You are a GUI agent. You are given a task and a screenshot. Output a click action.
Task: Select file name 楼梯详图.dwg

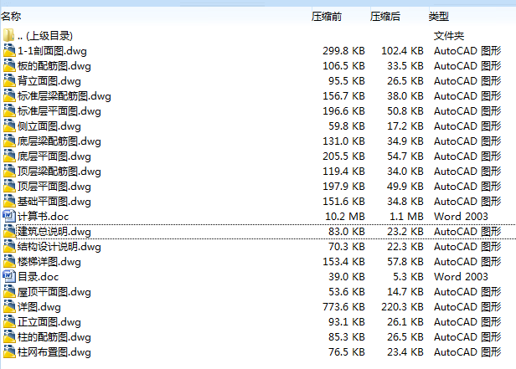49,262
